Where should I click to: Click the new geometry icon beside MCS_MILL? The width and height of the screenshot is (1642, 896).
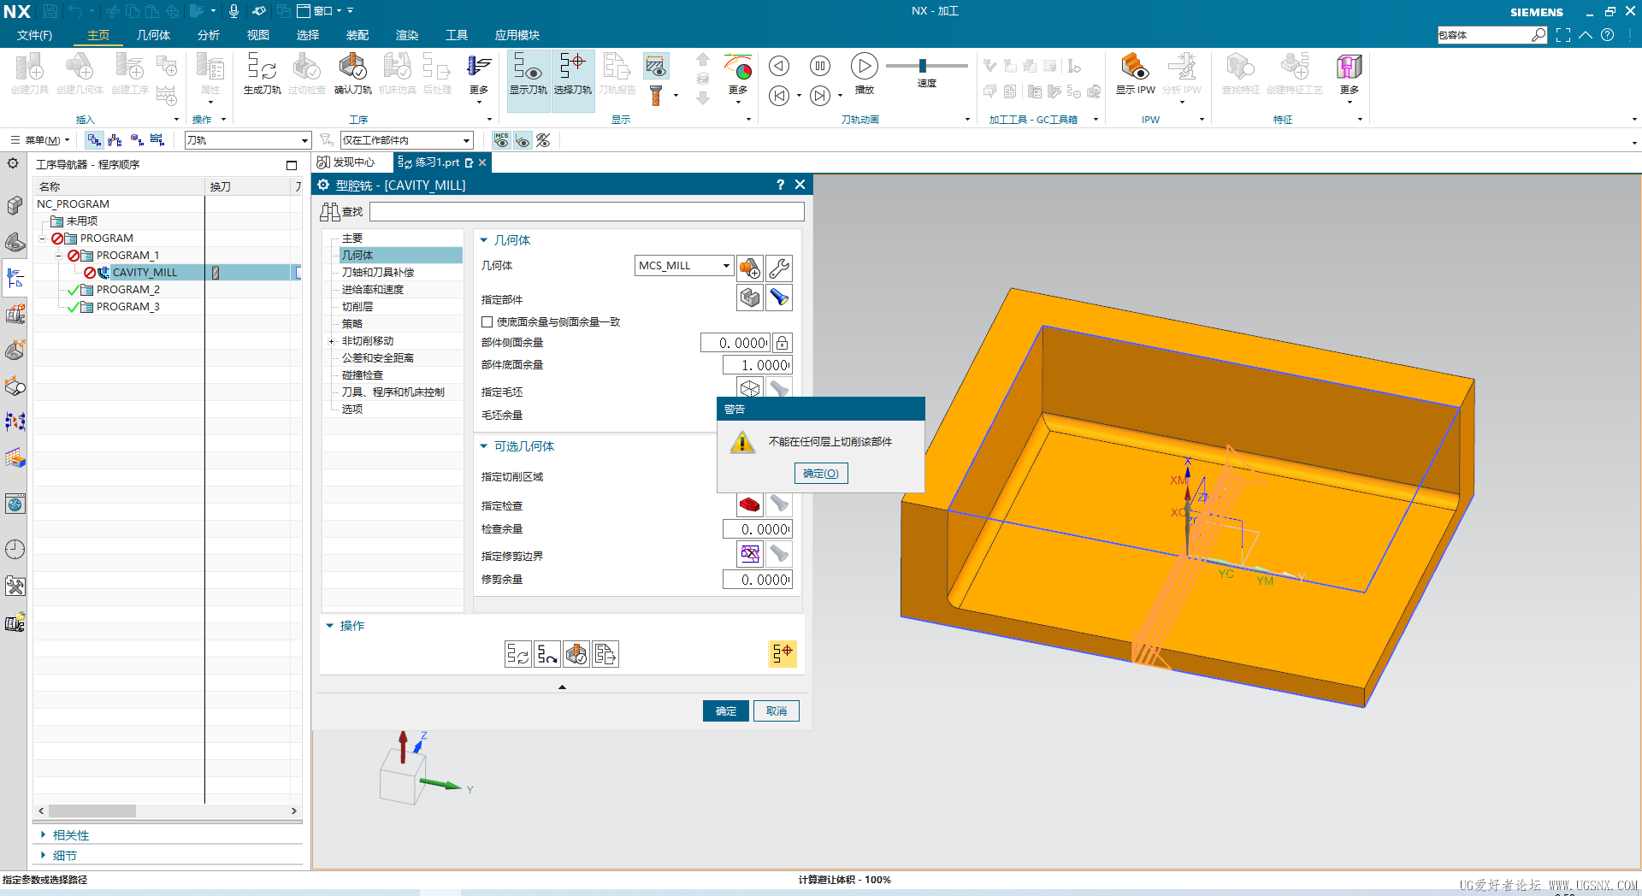point(749,268)
